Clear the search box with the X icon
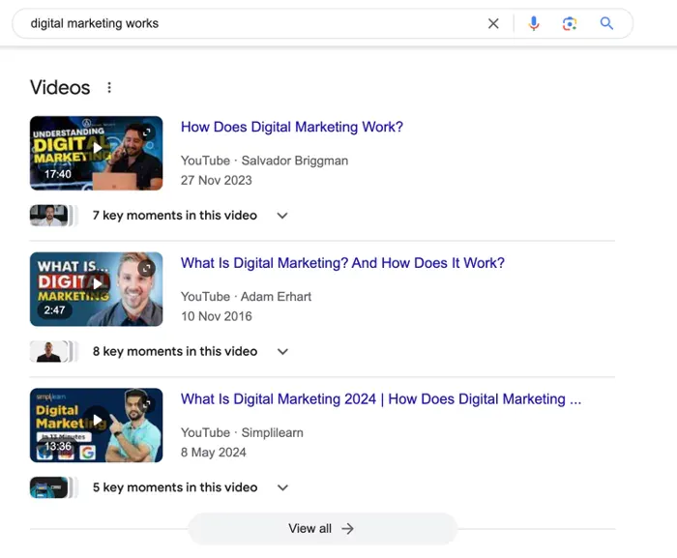The image size is (677, 558). tap(493, 23)
